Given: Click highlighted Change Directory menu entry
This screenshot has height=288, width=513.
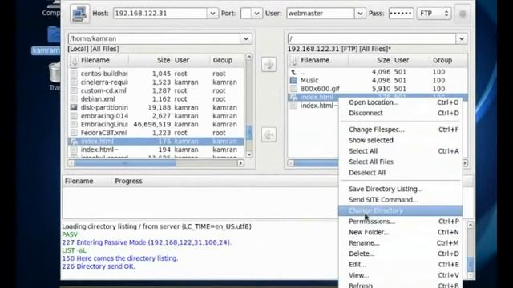Looking at the screenshot, I should coord(401,210).
